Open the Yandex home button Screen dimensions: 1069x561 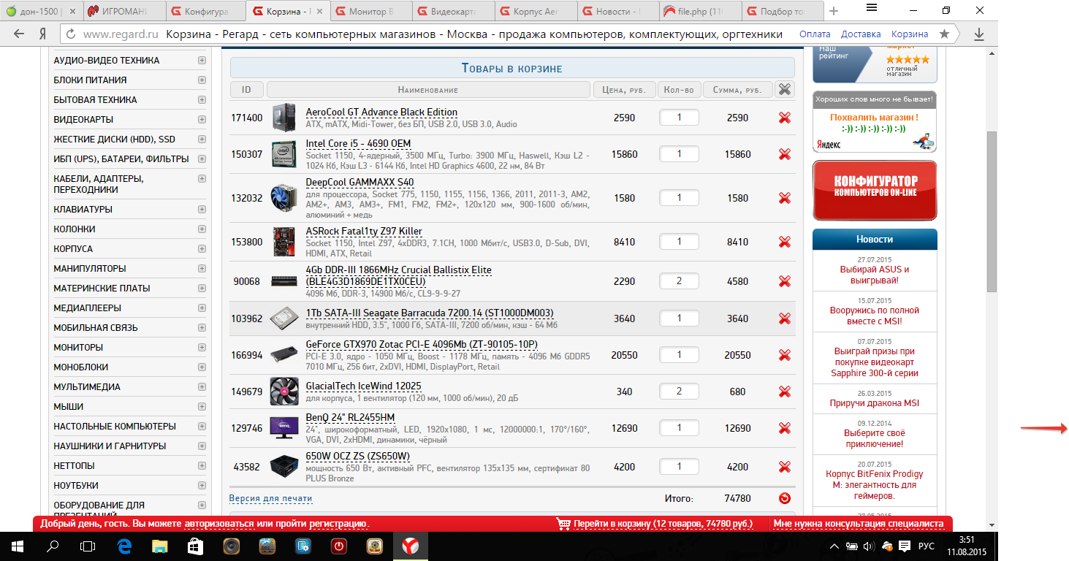coord(43,34)
